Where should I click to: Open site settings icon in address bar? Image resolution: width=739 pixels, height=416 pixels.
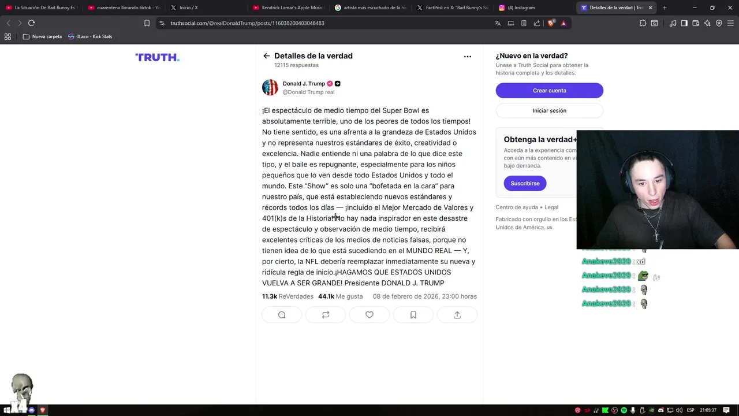[x=162, y=23]
